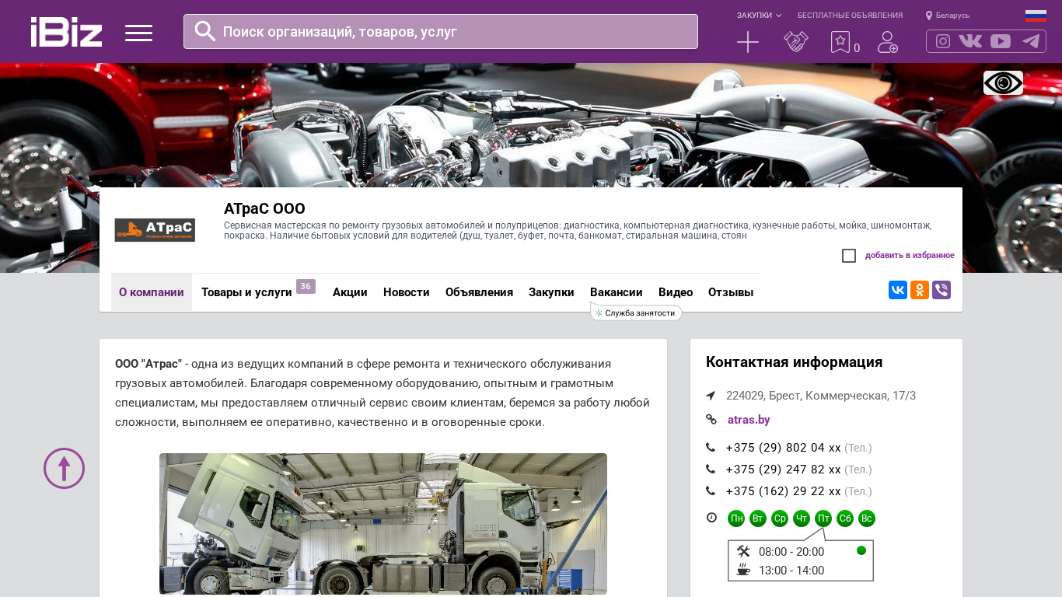Image resolution: width=1062 pixels, height=597 pixels.
Task: Click the 13:00 - 14:00 break time
Action: [791, 571]
